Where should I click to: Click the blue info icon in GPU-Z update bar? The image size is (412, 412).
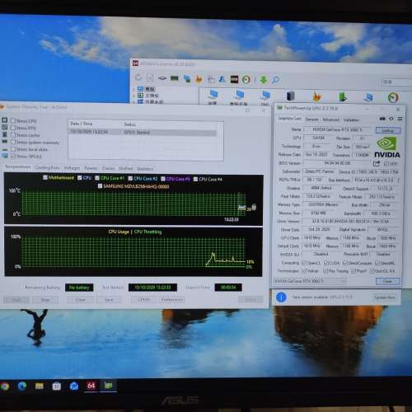click(x=281, y=297)
